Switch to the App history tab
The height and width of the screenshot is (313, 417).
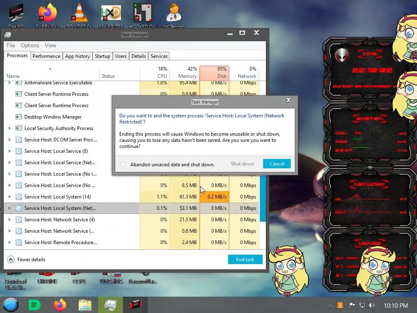[78, 56]
